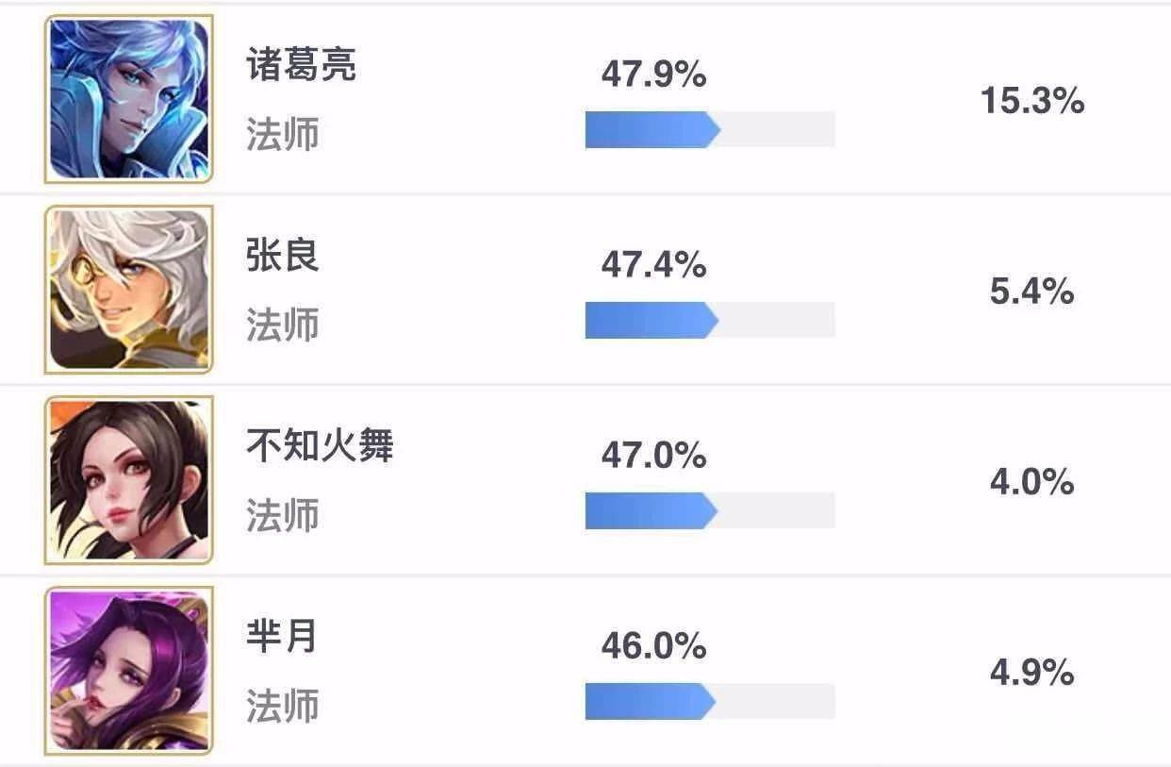Viewport: 1171px width, 767px height.
Task: Click the 4.0% pick rate value
Action: point(1032,482)
